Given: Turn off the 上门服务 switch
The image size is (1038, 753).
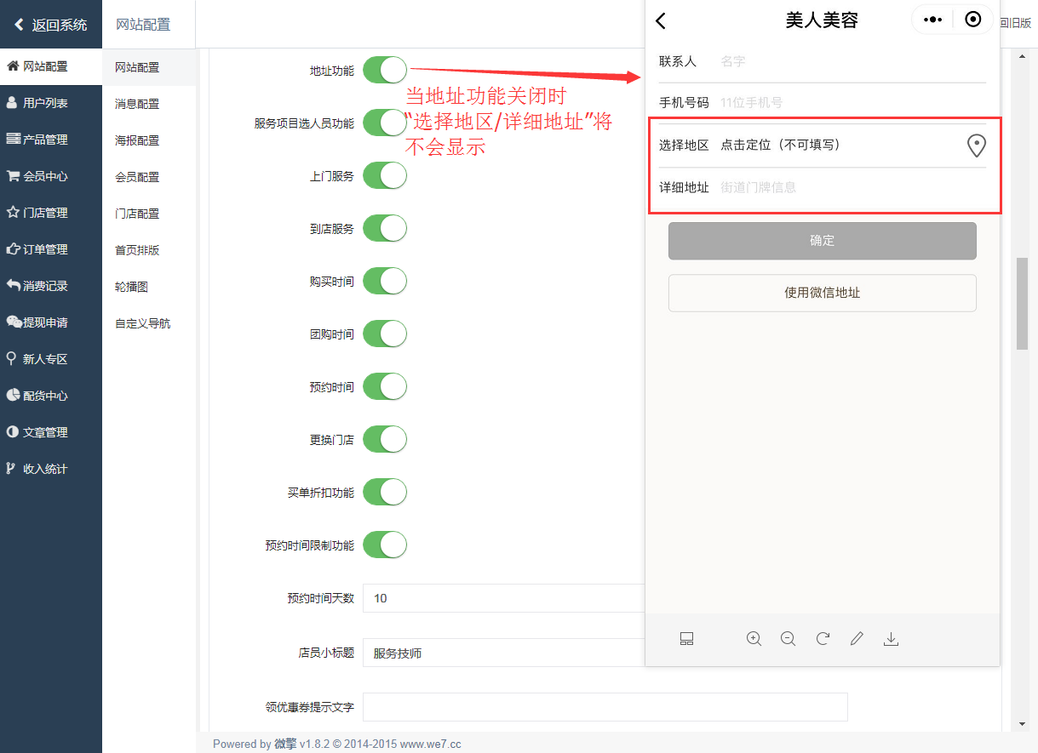Looking at the screenshot, I should point(385,176).
